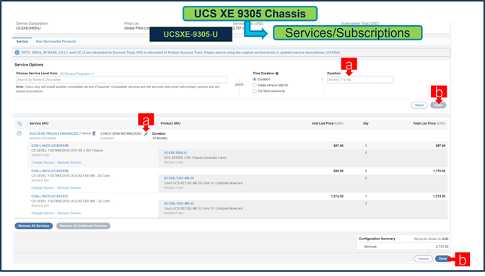Switch to the Service tab
This screenshot has height=276, width=485.
tap(22, 41)
